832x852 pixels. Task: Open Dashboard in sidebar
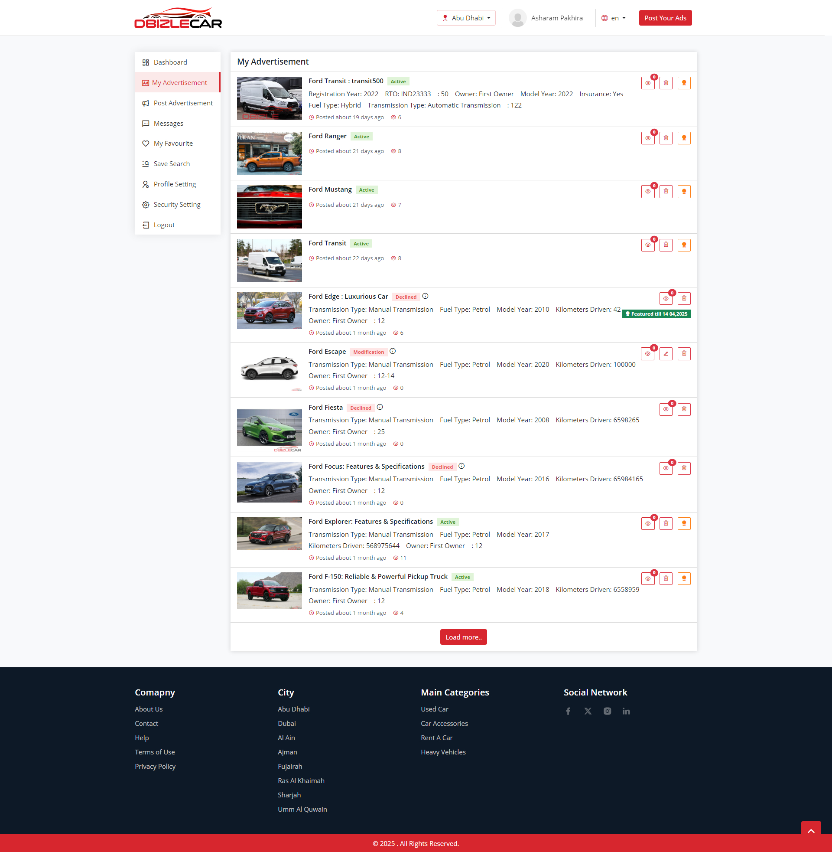(177, 62)
